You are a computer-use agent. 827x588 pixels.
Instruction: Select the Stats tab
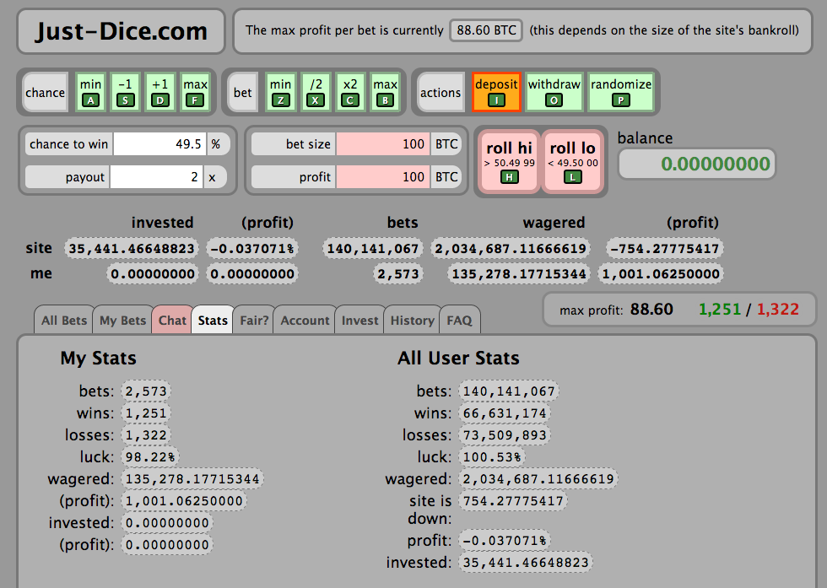click(213, 320)
